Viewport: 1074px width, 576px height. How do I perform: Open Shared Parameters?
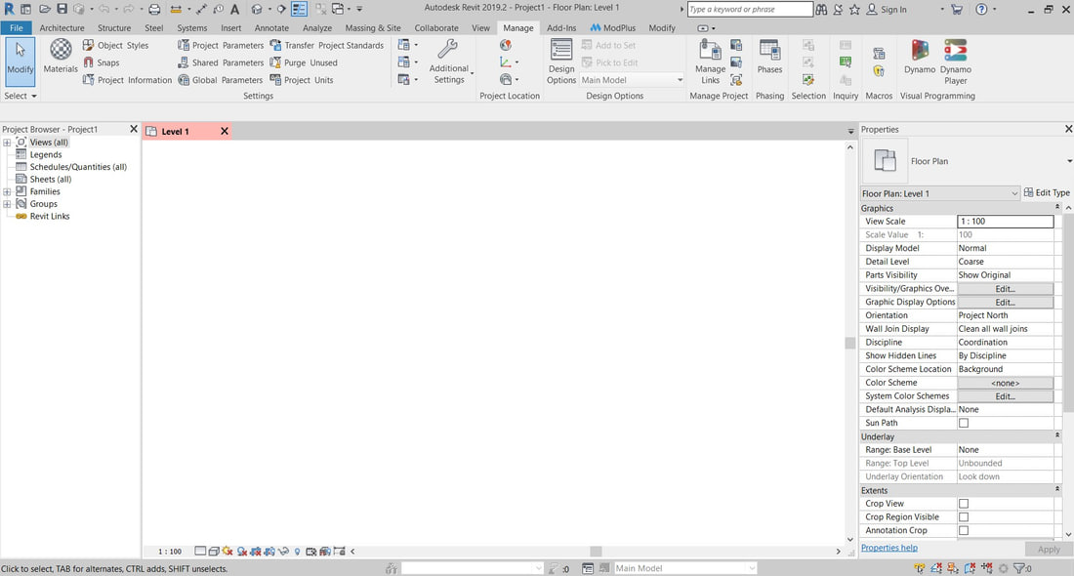click(x=221, y=62)
